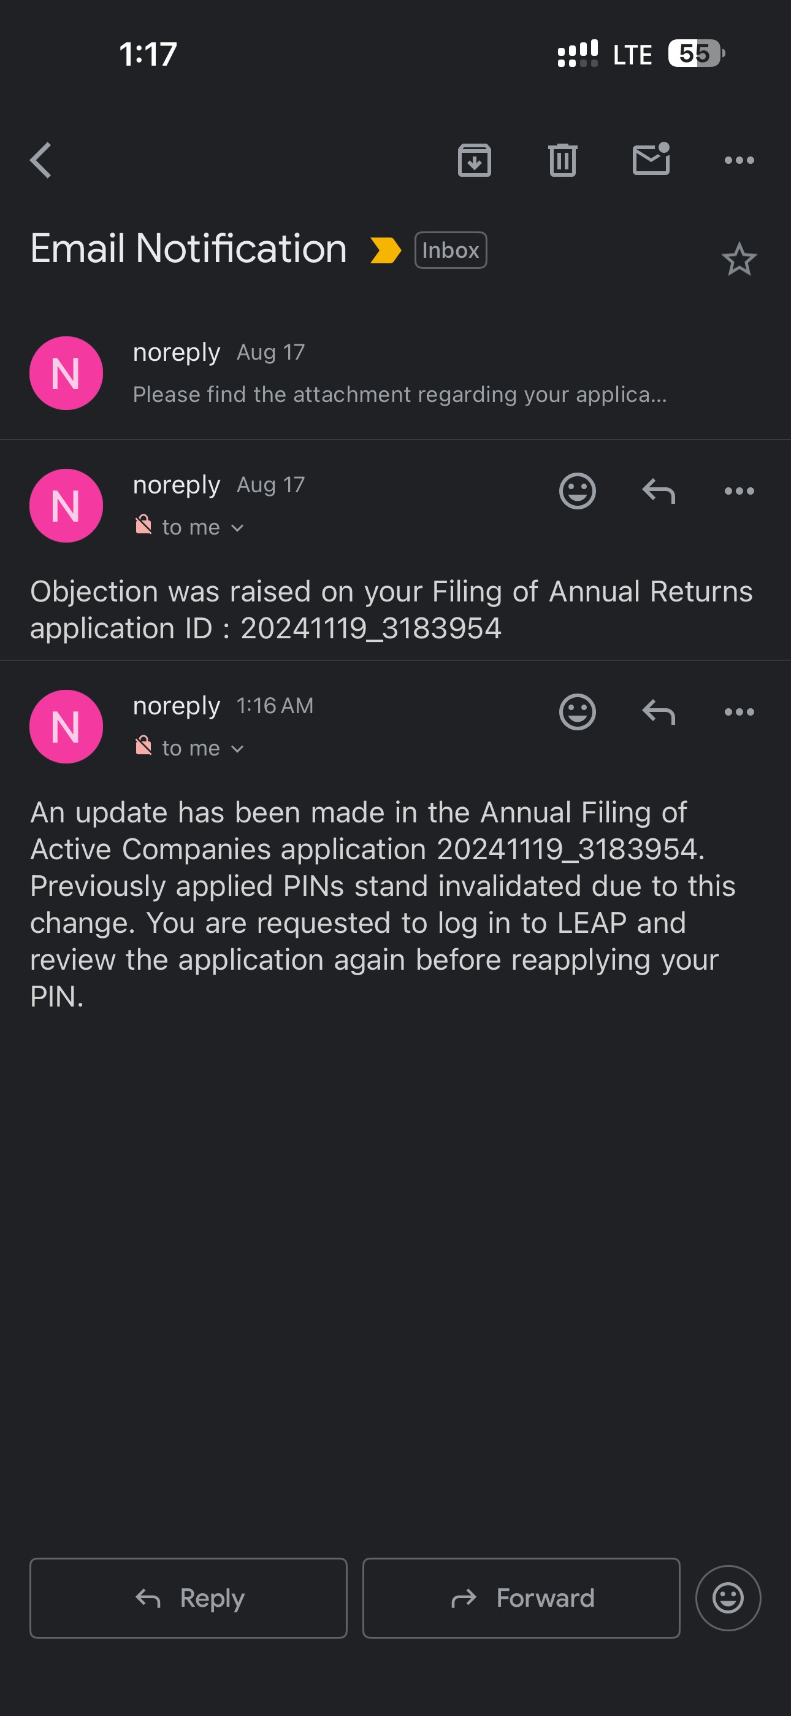Tap the Reply button at bottom
Viewport: 791px width, 1716px height.
[x=188, y=1598]
